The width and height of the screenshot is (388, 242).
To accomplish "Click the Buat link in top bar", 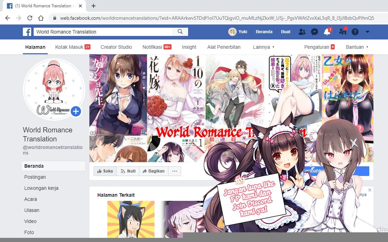I will [x=285, y=31].
